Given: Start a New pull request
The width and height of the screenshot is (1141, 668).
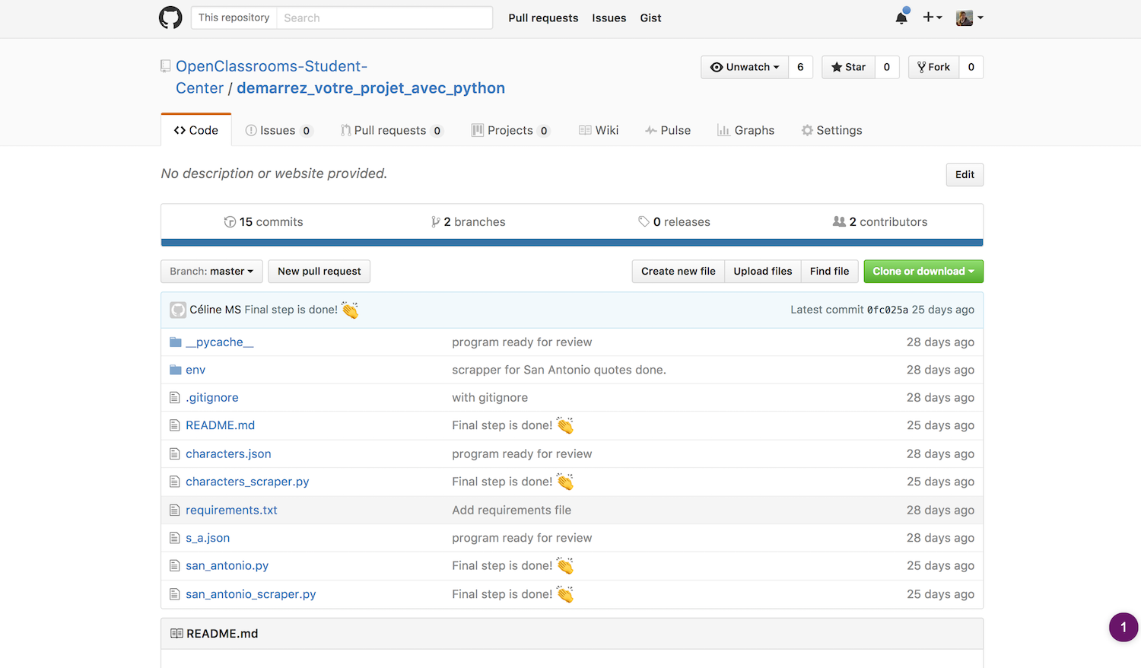Looking at the screenshot, I should click(x=319, y=272).
